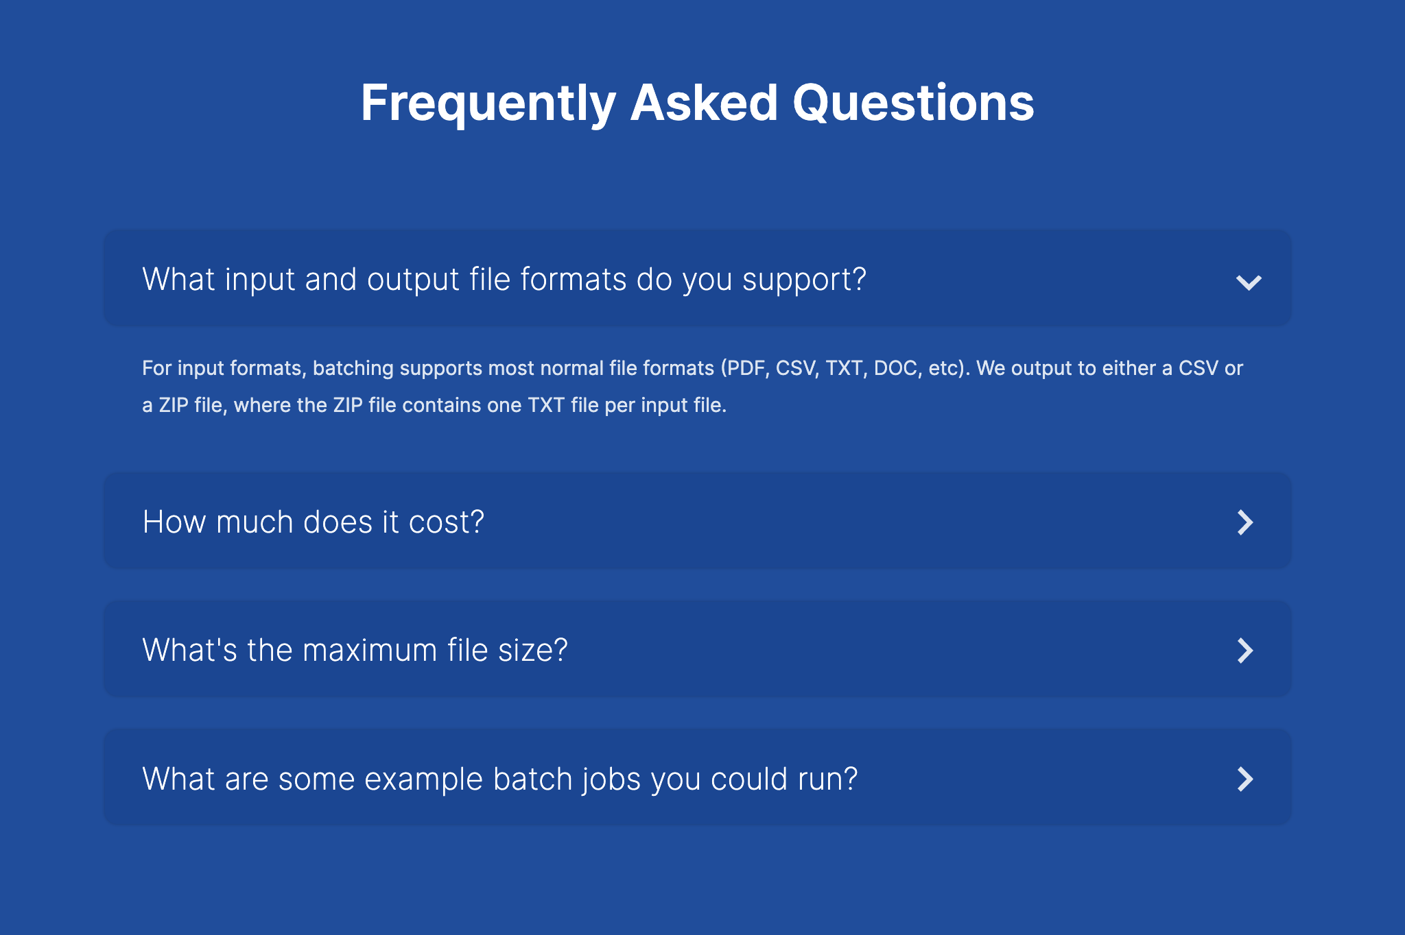Click the arrow icon next to maximum file size
The height and width of the screenshot is (935, 1405).
1245,651
